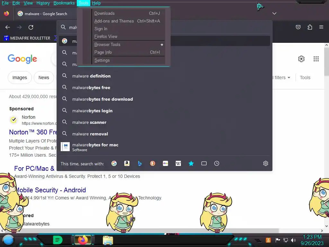329x247 pixels.
Task: Open green notes app on taskbar
Action: (58, 240)
